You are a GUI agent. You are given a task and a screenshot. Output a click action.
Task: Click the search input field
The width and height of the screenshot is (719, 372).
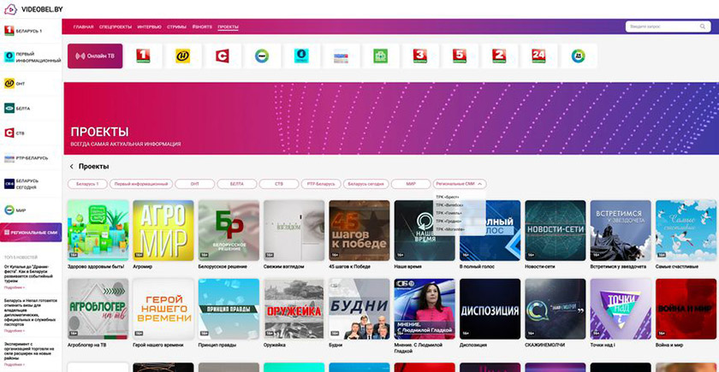pos(666,27)
